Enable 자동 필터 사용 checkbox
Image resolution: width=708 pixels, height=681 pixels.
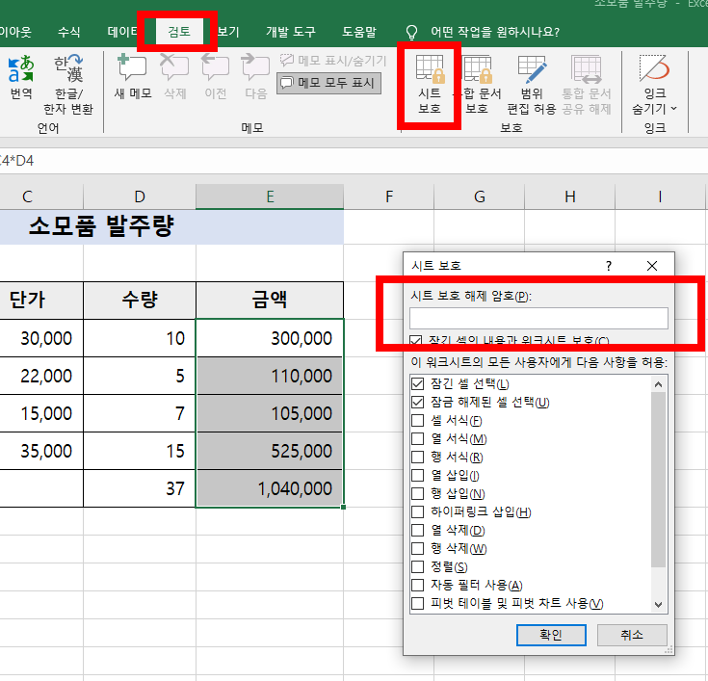418,586
